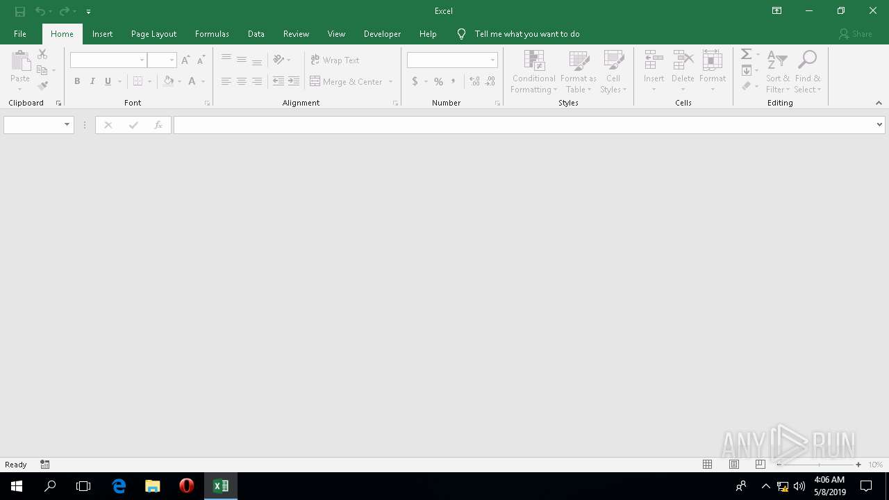889x500 pixels.
Task: Click Sort & Filter
Action: 778,72
